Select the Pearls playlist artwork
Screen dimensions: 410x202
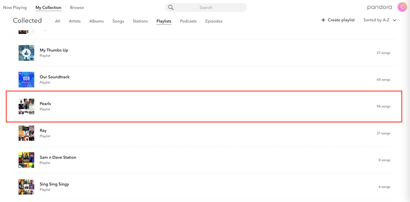coord(26,106)
